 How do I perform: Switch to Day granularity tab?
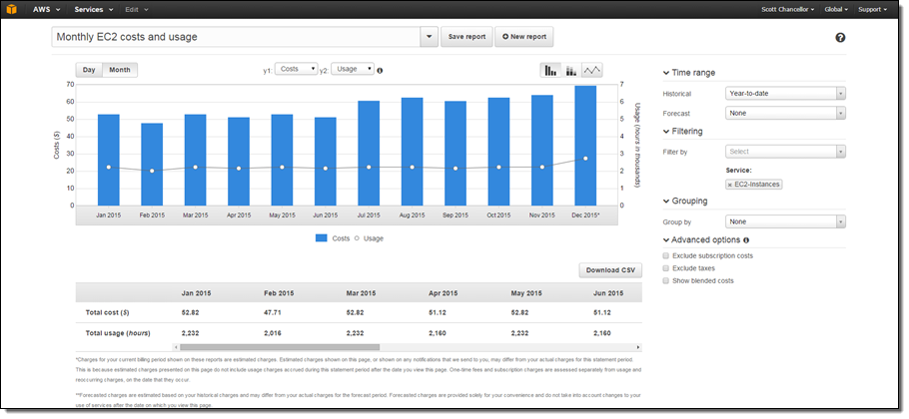coord(89,70)
